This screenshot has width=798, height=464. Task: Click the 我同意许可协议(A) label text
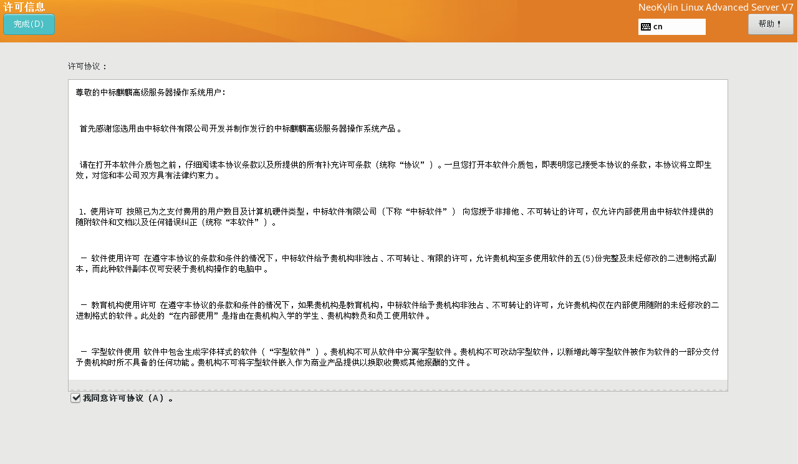pyautogui.click(x=128, y=398)
